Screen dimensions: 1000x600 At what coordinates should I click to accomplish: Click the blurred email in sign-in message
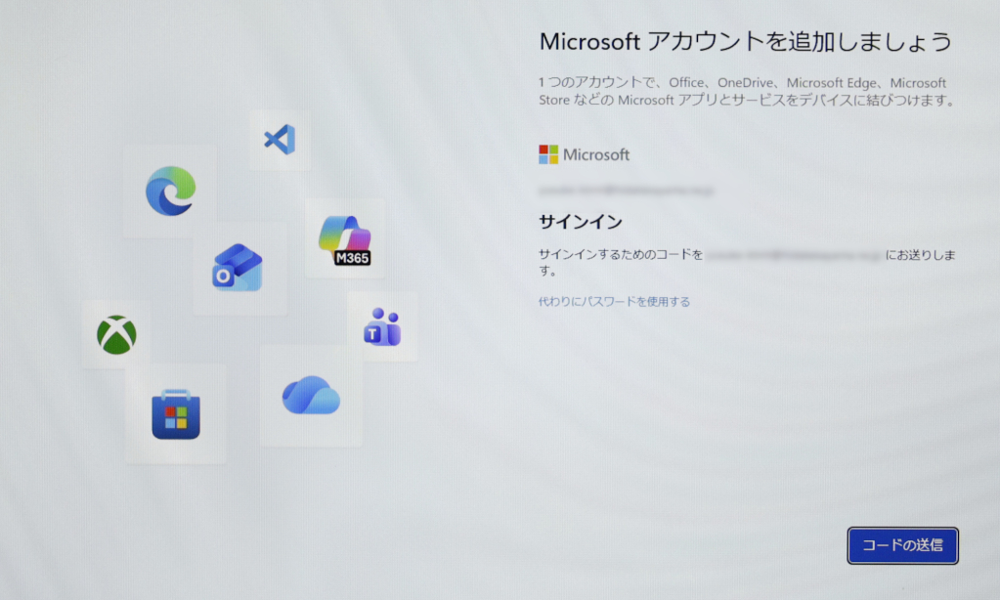pos(794,254)
